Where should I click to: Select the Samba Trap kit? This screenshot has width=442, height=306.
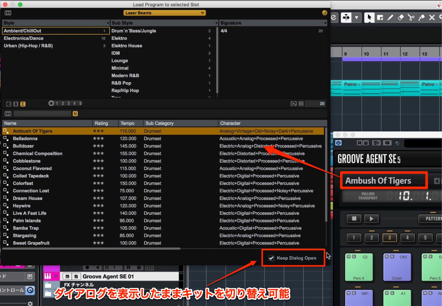coord(163,228)
